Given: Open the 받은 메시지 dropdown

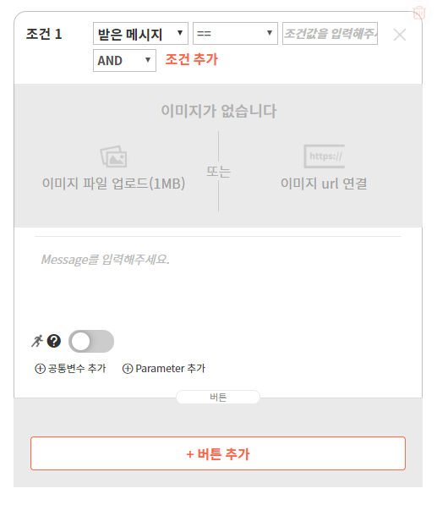Looking at the screenshot, I should (x=140, y=34).
